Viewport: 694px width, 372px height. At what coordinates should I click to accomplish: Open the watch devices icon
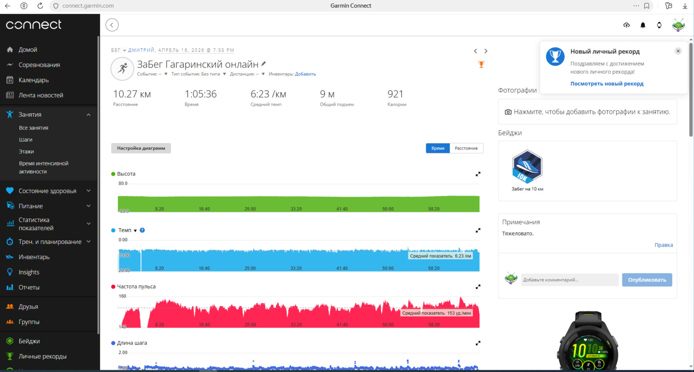point(659,25)
